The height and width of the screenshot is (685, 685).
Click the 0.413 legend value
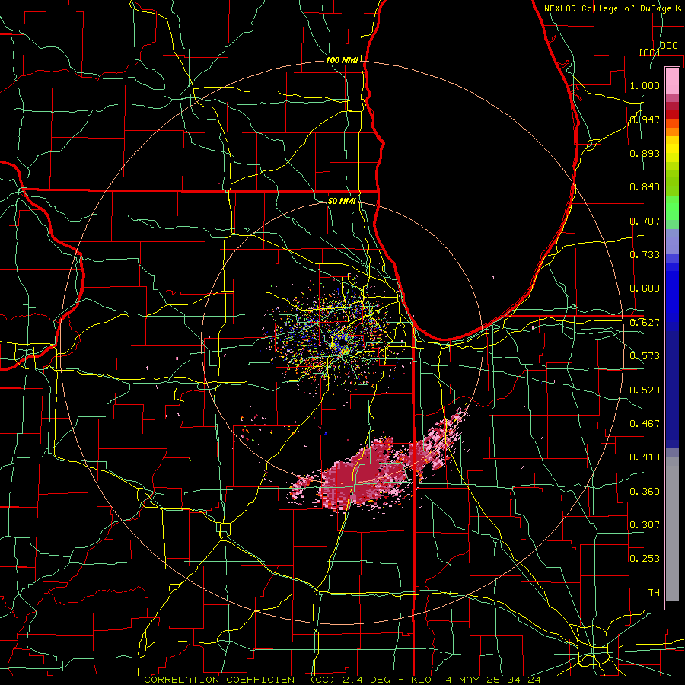645,457
